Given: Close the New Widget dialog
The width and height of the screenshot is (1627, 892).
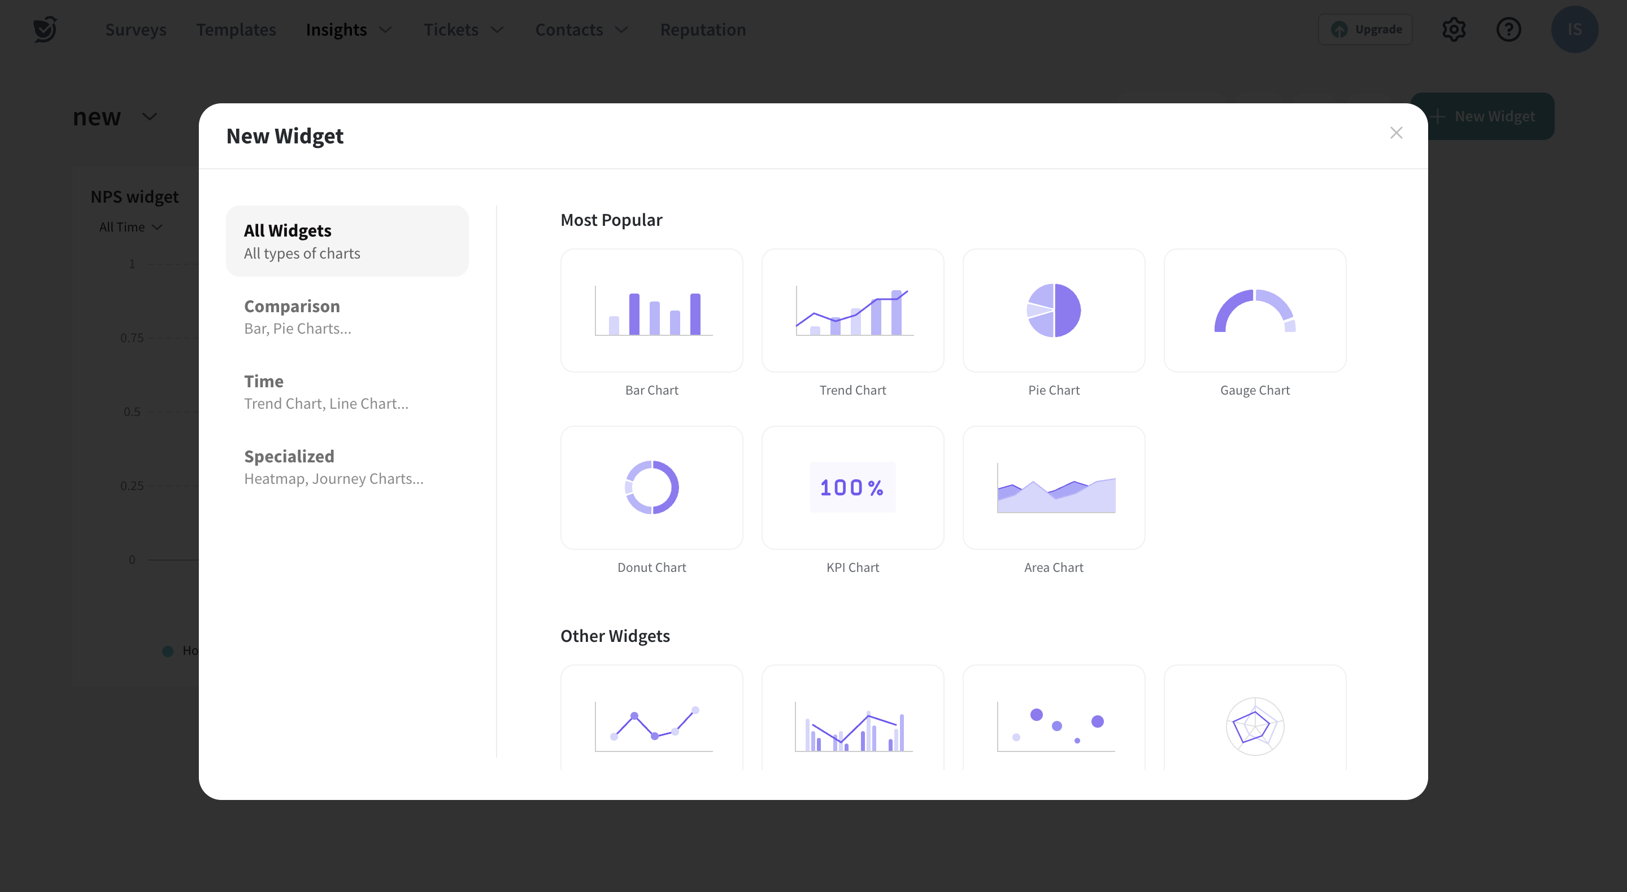Looking at the screenshot, I should coord(1396,133).
